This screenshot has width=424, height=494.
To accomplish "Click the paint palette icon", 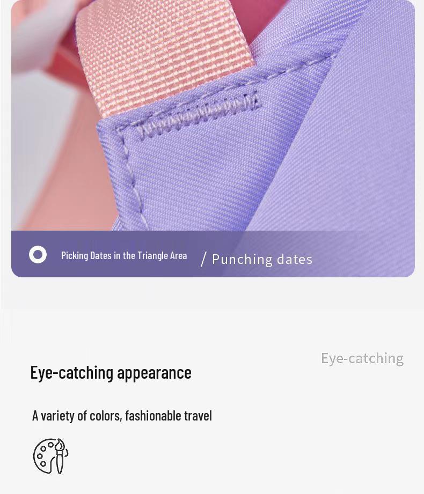I will (x=50, y=456).
